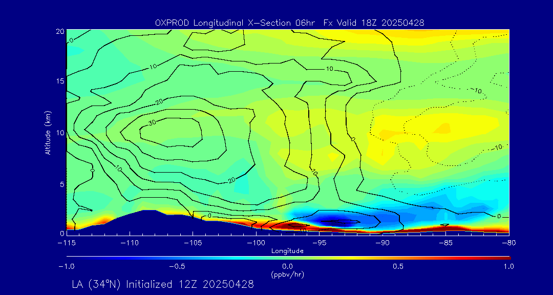Image resolution: width=553 pixels, height=295 pixels.
Task: Click the -105 longitude tick label
Action: tap(193, 243)
